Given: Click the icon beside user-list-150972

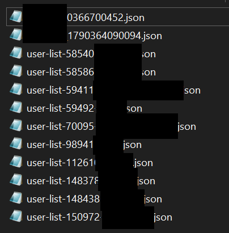Looking at the screenshot, I should pos(16,216).
